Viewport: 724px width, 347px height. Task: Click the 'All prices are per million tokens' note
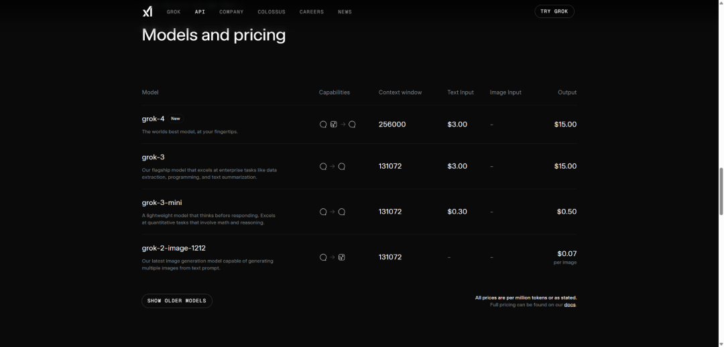[526, 297]
